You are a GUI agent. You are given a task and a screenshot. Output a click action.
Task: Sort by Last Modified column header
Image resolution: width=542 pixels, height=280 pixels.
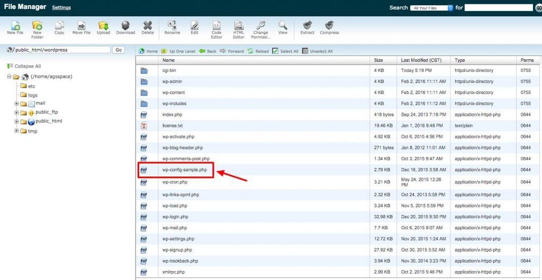click(x=421, y=60)
